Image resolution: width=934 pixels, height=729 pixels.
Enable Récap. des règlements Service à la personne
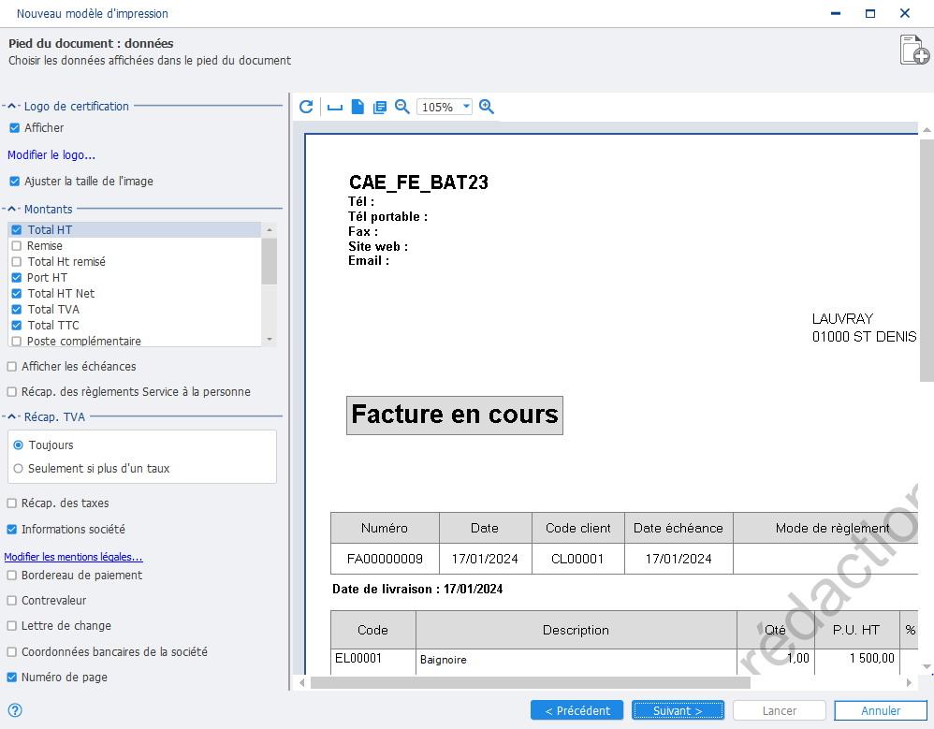pos(12,392)
